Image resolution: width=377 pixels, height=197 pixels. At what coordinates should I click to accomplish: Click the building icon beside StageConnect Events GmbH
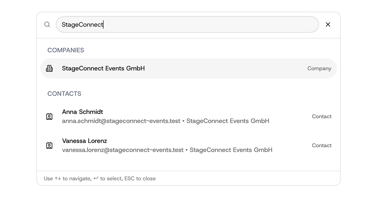49,68
